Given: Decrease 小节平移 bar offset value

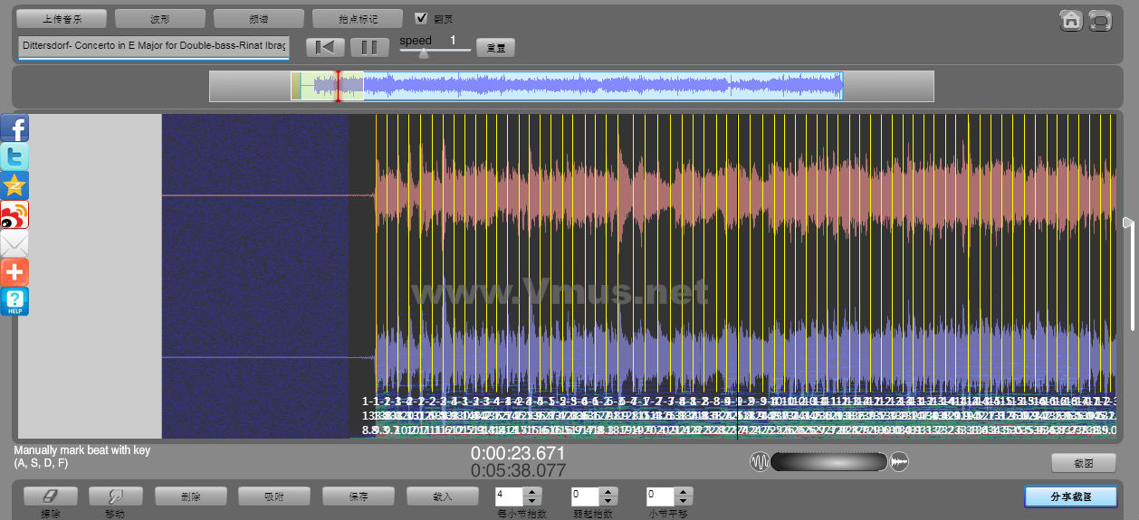Looking at the screenshot, I should (x=684, y=500).
